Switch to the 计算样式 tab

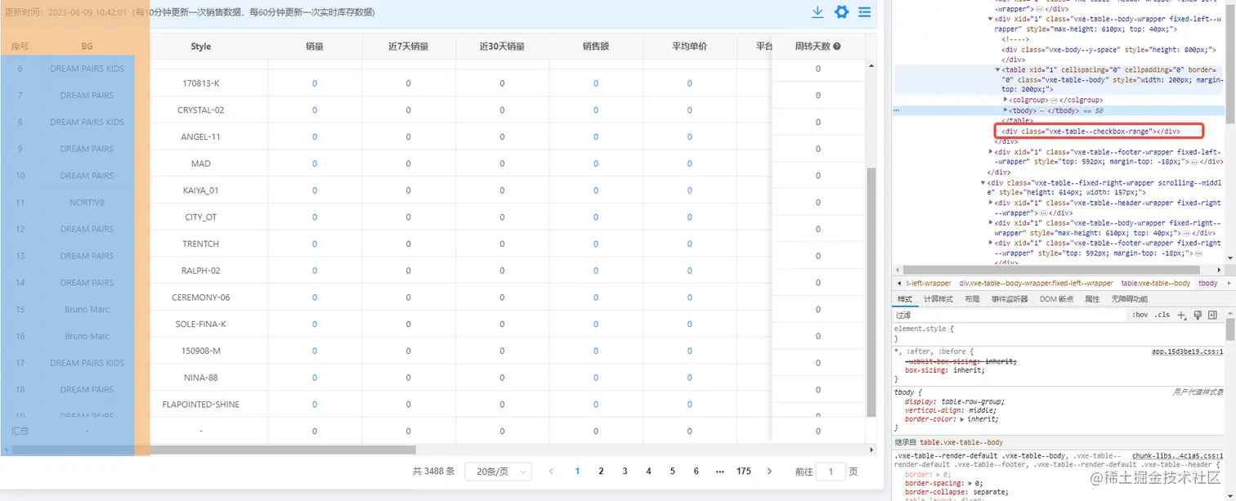[938, 299]
